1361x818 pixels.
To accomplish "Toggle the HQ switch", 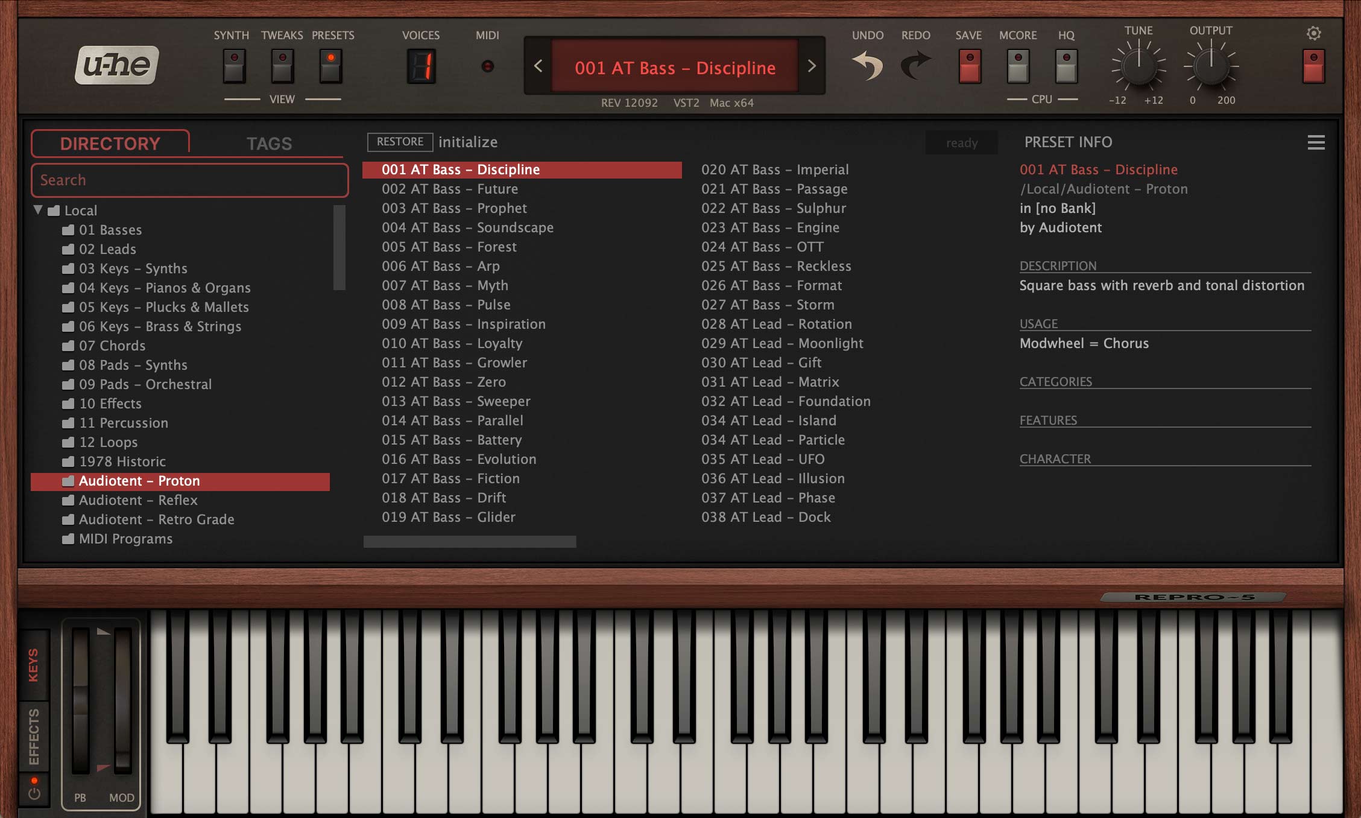I will tap(1066, 66).
